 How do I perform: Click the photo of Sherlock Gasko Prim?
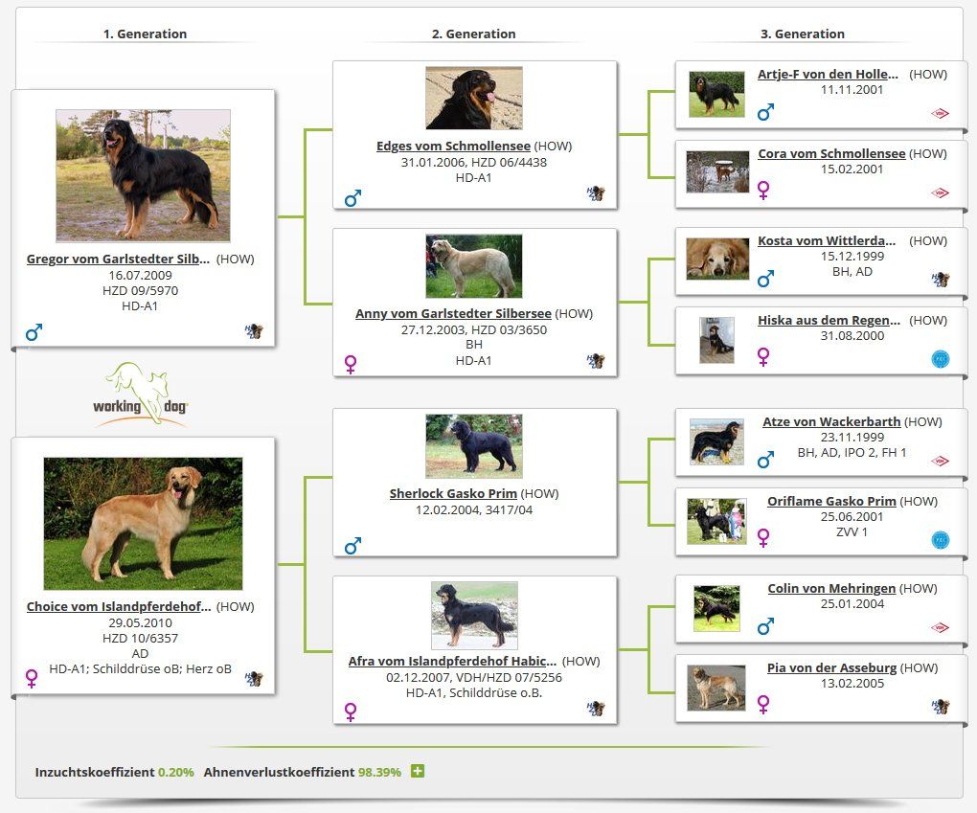(474, 446)
